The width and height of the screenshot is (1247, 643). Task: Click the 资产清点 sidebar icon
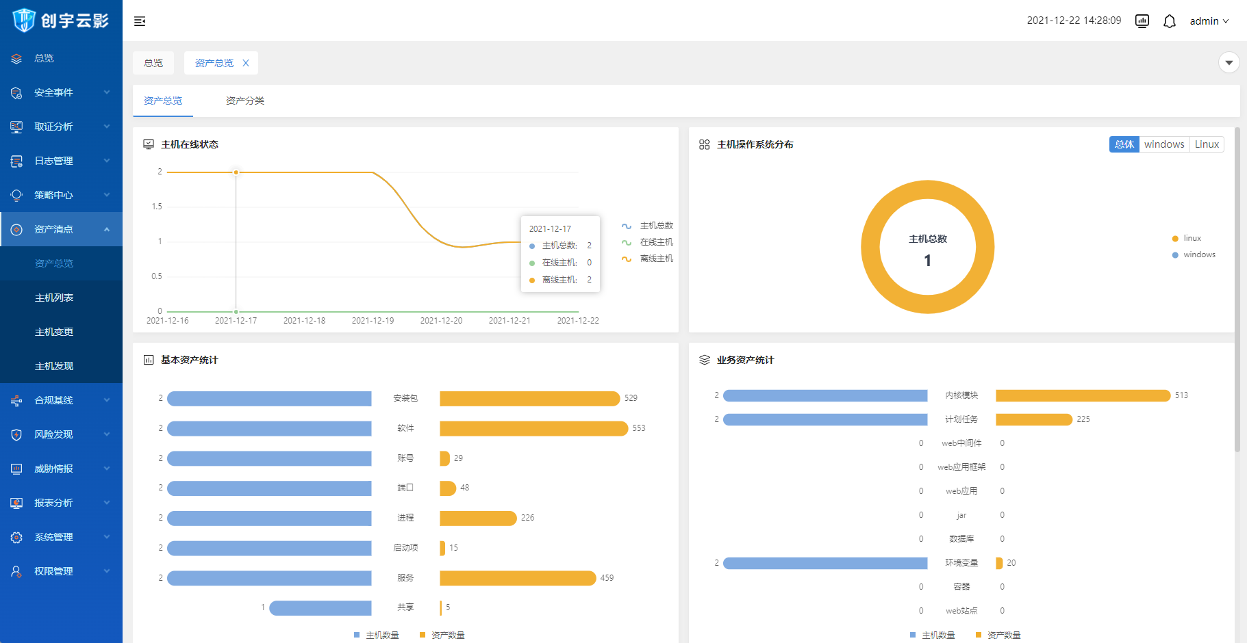[16, 230]
